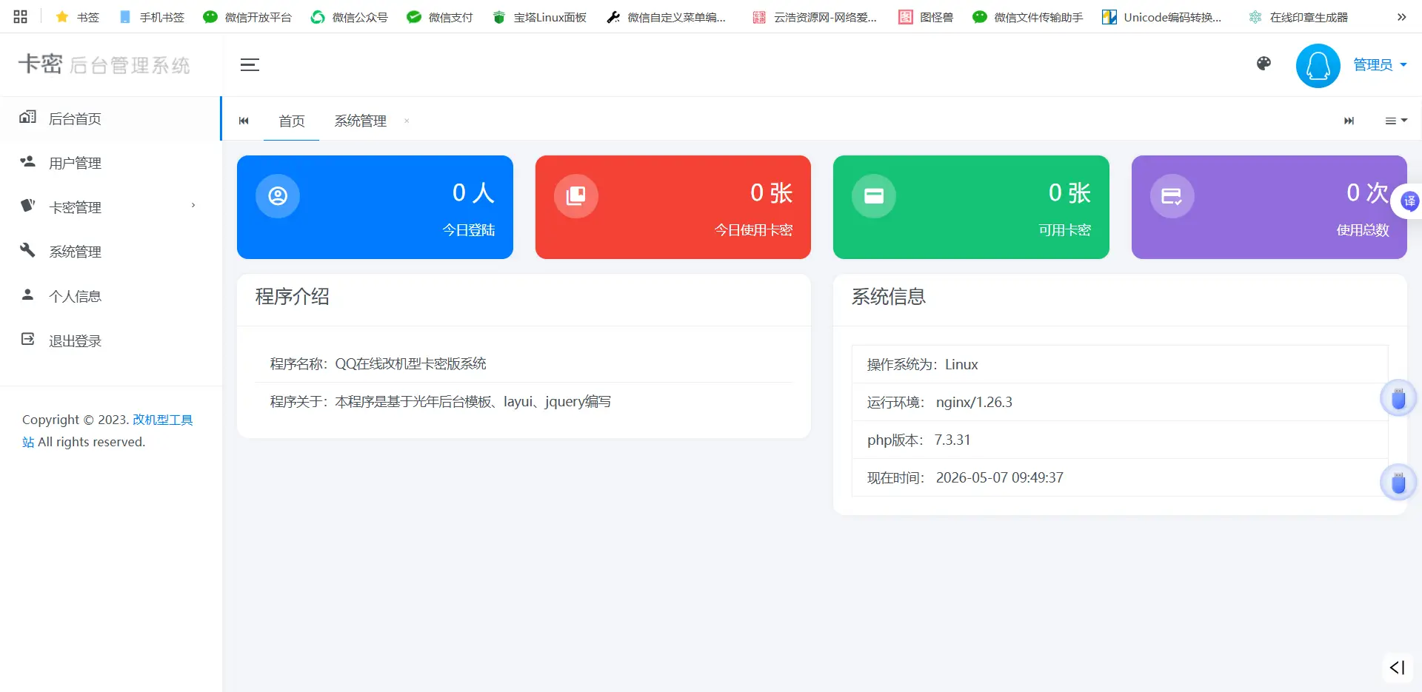Expand the 卡密管理 sidebar menu
The width and height of the screenshot is (1422, 692).
click(x=110, y=207)
